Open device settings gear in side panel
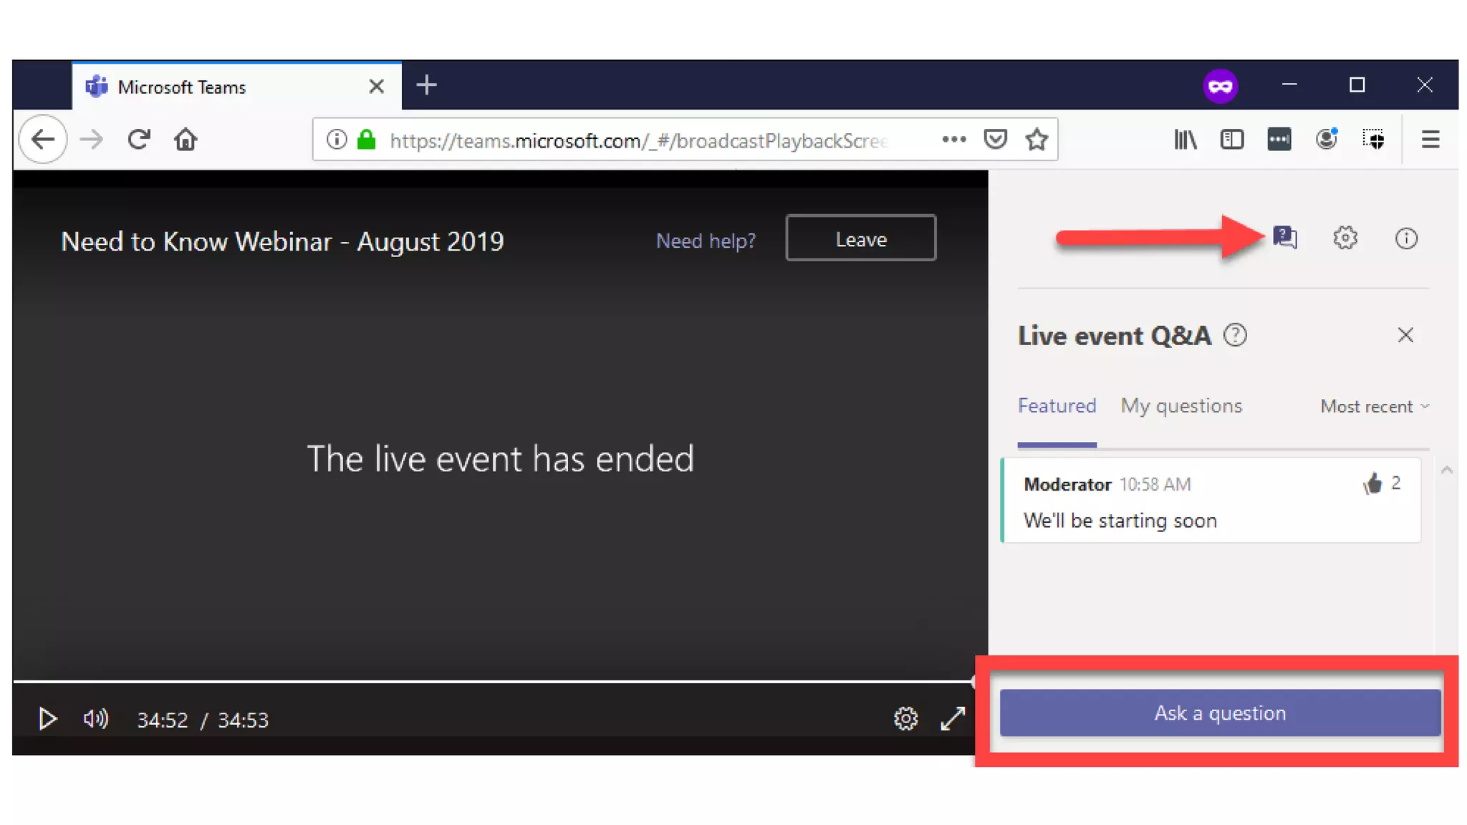1467x825 pixels. [1345, 238]
